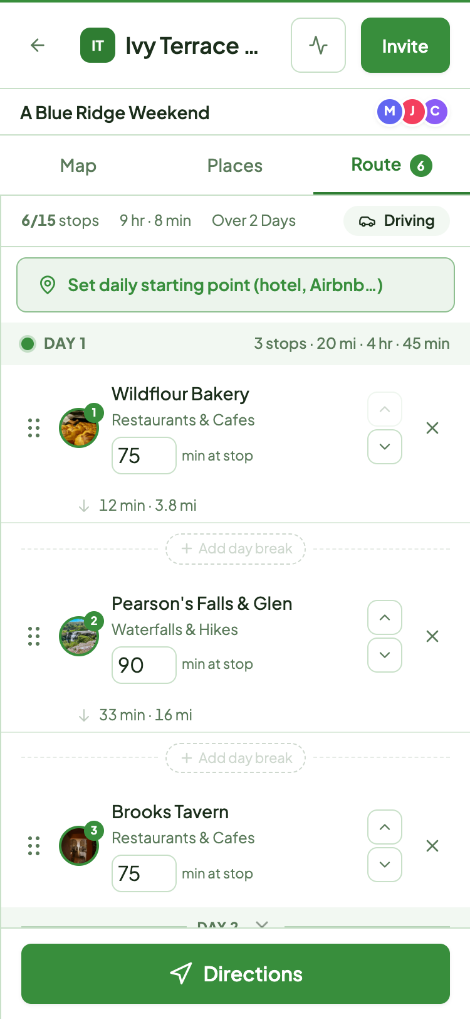This screenshot has width=470, height=1019.
Task: Get Directions for the route
Action: pos(236,974)
